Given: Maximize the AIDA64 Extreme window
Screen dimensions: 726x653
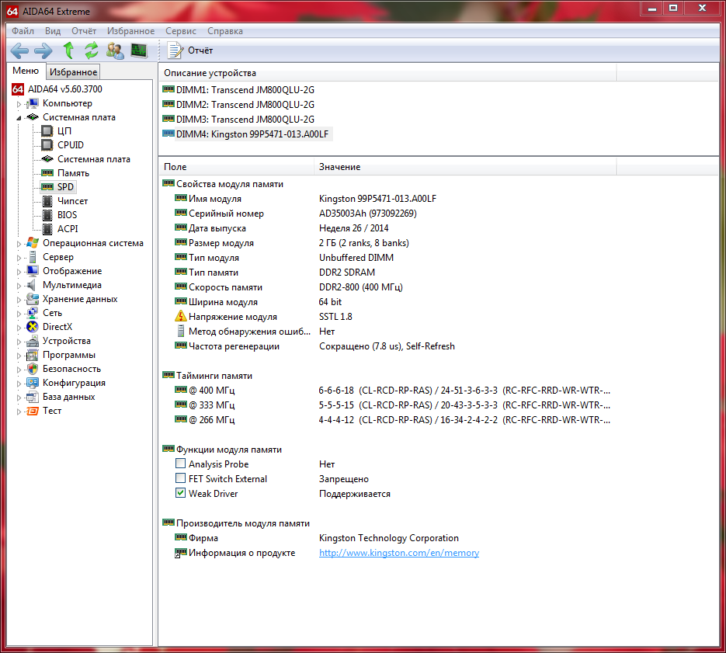Looking at the screenshot, I should click(672, 9).
